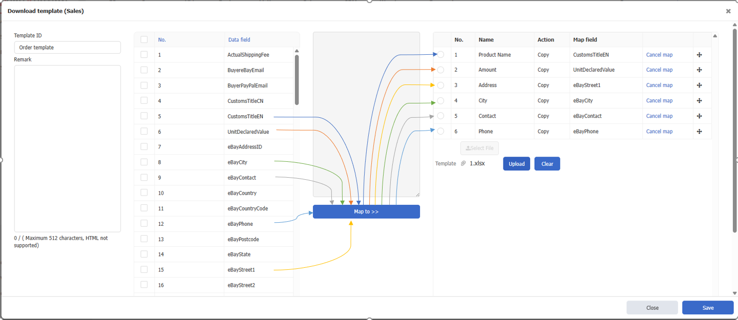The height and width of the screenshot is (320, 738).
Task: Close the Download template dialog with X
Action: coord(728,11)
